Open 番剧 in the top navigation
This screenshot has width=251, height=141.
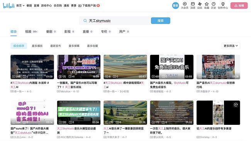click(x=29, y=6)
